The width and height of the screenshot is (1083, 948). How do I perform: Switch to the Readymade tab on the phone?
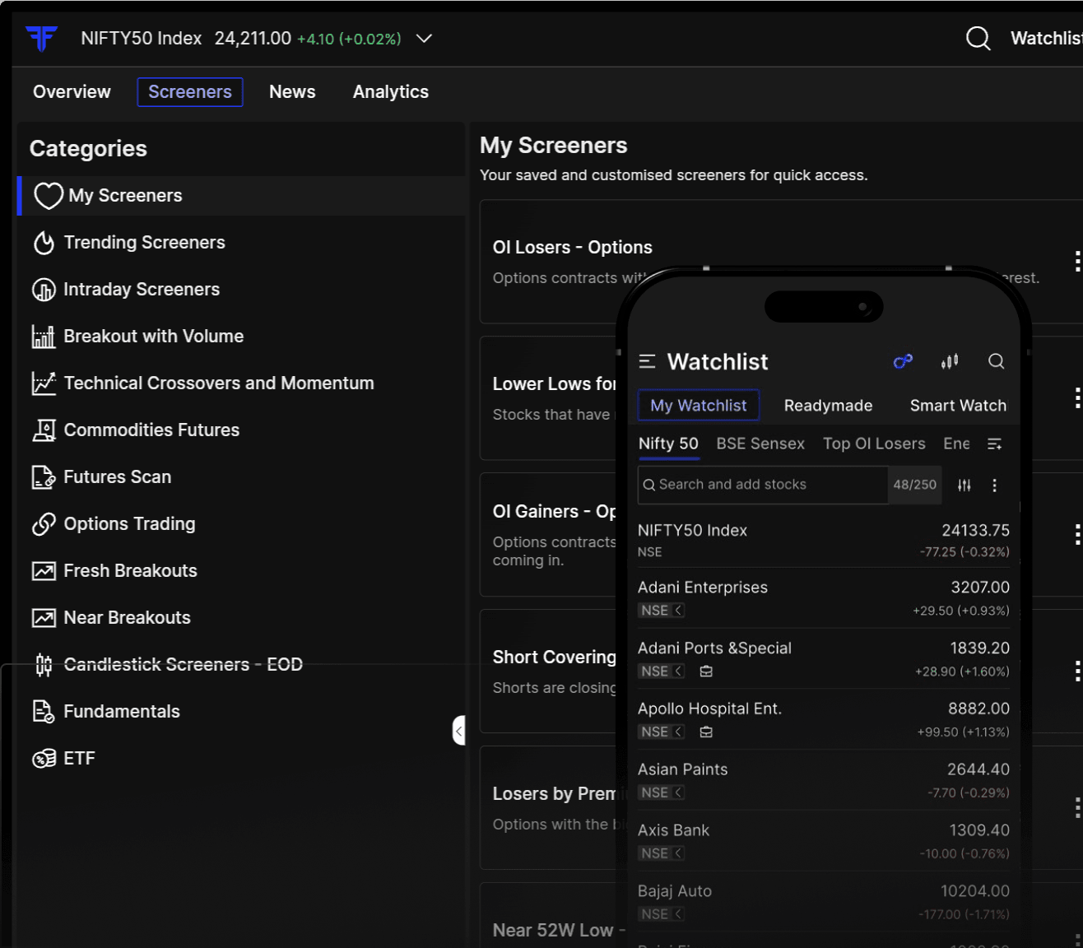point(828,406)
